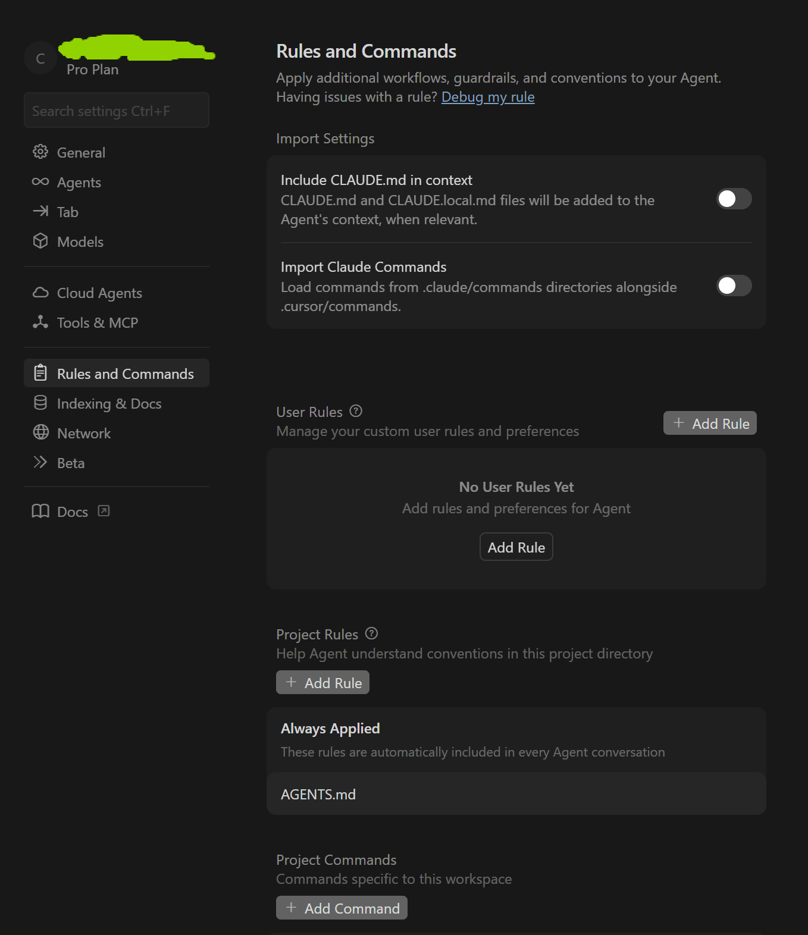Toggle Include CLAUDE.md in context switch
808x935 pixels.
coord(734,199)
